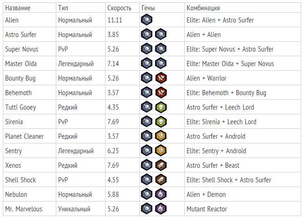Click the yellow android gene icon in Sentry row
Viewport: 302px width, 217px height.
pos(161,150)
